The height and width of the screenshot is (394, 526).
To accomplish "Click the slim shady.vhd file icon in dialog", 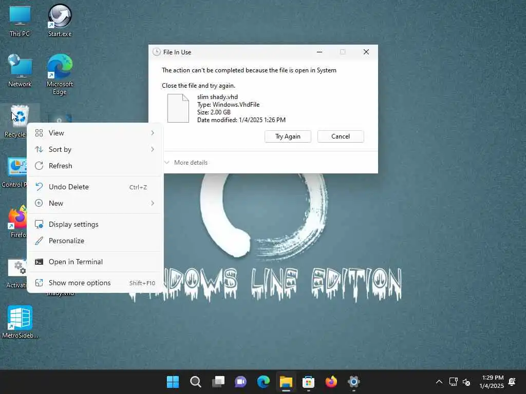I will pyautogui.click(x=178, y=108).
